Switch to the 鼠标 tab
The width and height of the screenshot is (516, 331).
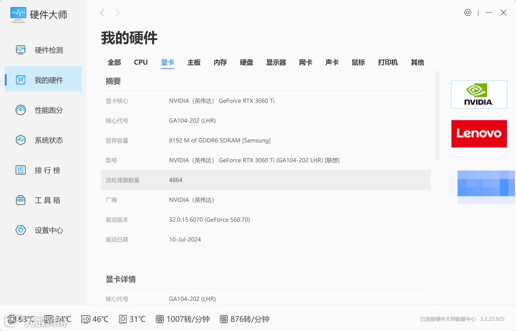(358, 62)
